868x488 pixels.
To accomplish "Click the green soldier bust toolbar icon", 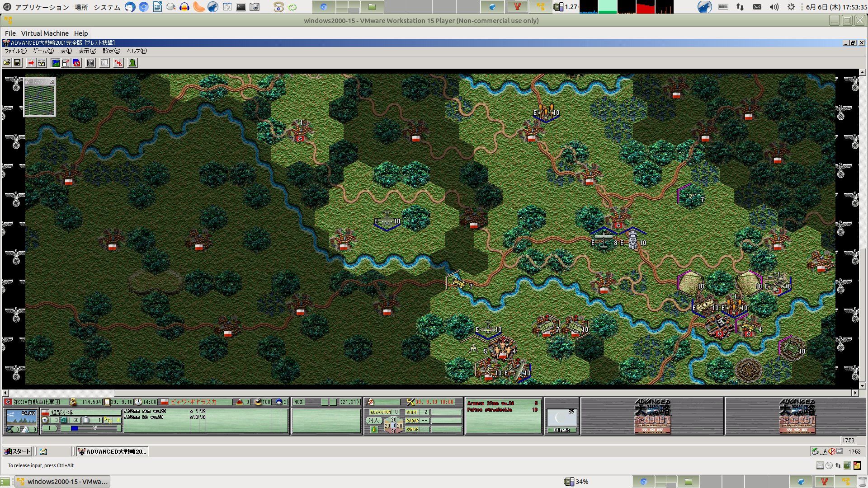I will (132, 63).
